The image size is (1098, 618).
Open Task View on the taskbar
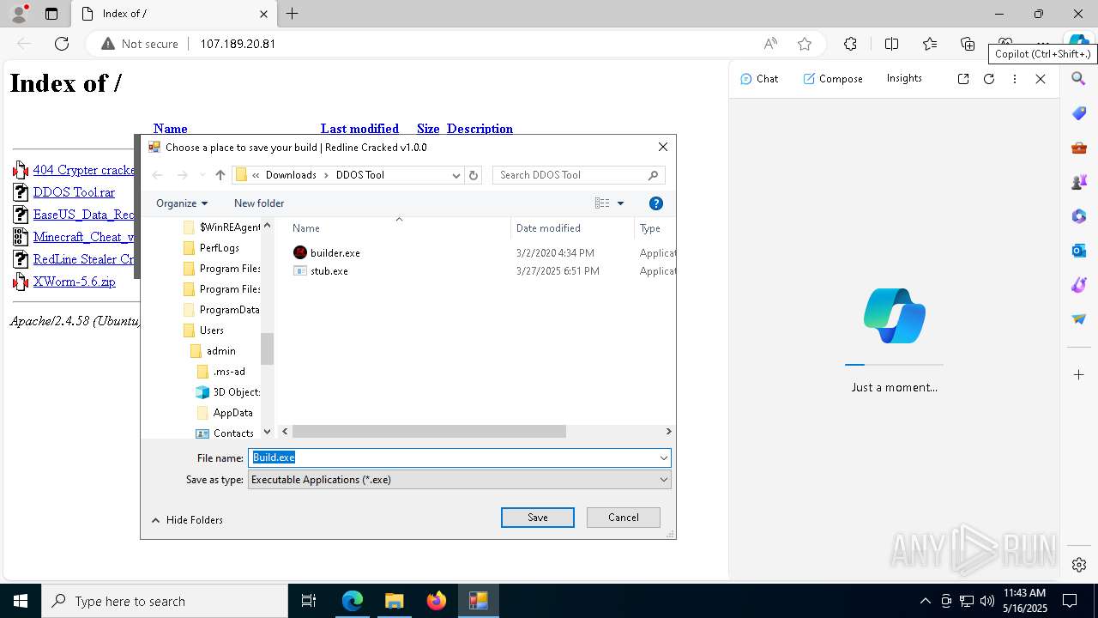[309, 601]
